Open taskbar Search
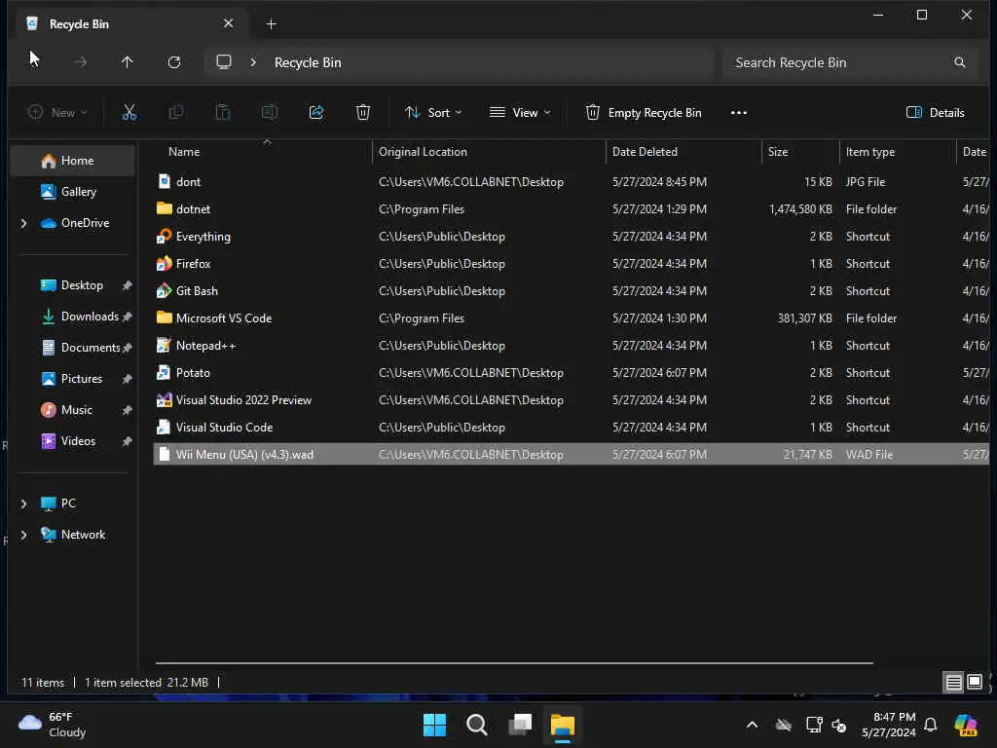Screen dimensions: 997x748 click(x=477, y=725)
